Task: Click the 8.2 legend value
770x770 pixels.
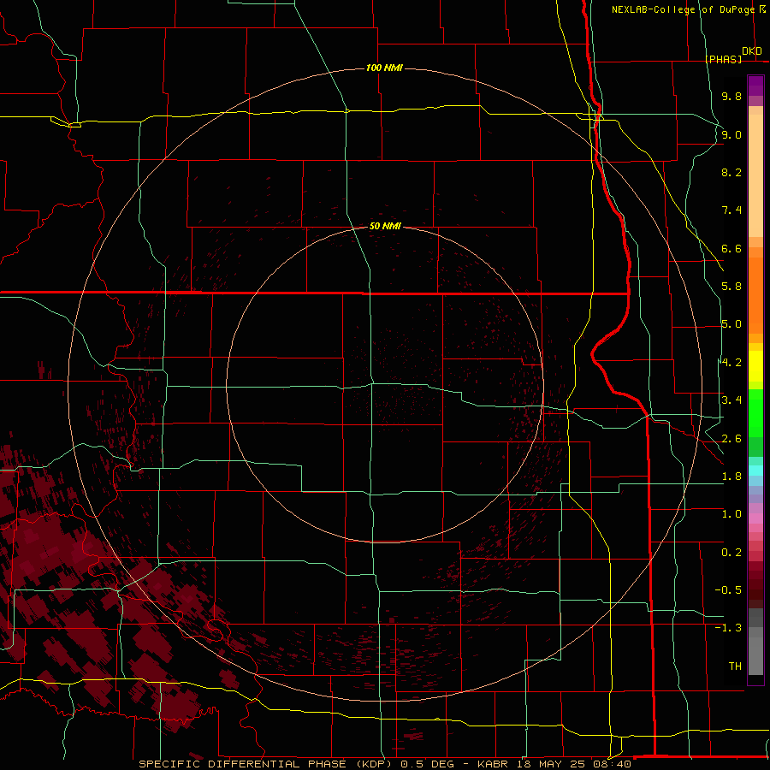Action: pos(731,172)
